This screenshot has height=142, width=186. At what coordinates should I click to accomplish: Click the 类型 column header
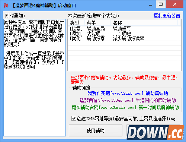(76, 23)
